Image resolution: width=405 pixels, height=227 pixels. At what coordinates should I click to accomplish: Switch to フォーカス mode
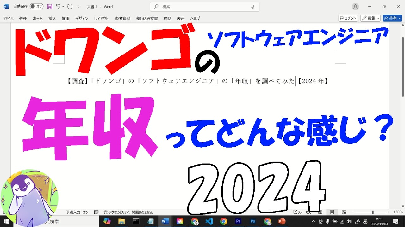[x=302, y=212]
